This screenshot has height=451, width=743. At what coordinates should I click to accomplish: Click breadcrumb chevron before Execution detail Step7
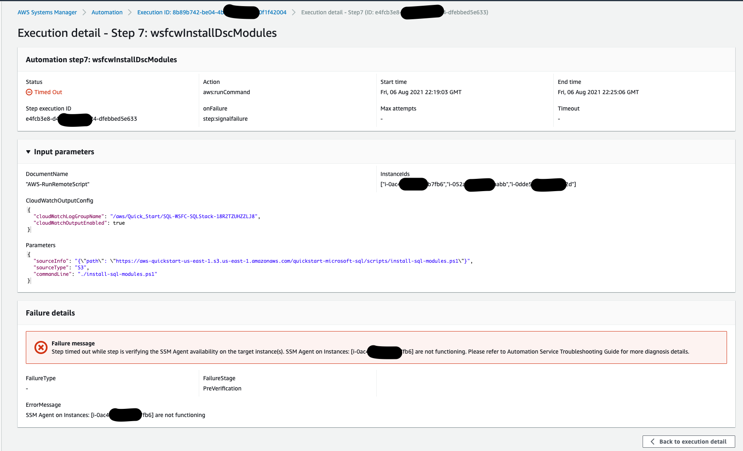pyautogui.click(x=294, y=12)
